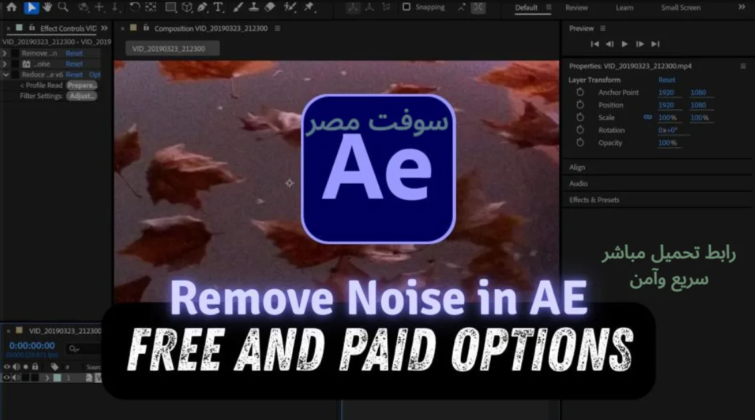Screen dimensions: 755x420
Task: Toggle lock on Composition panel
Action: pyautogui.click(x=146, y=28)
